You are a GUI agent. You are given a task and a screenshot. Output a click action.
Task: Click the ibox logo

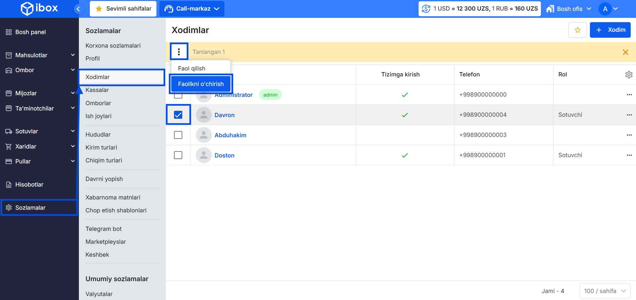(x=39, y=8)
